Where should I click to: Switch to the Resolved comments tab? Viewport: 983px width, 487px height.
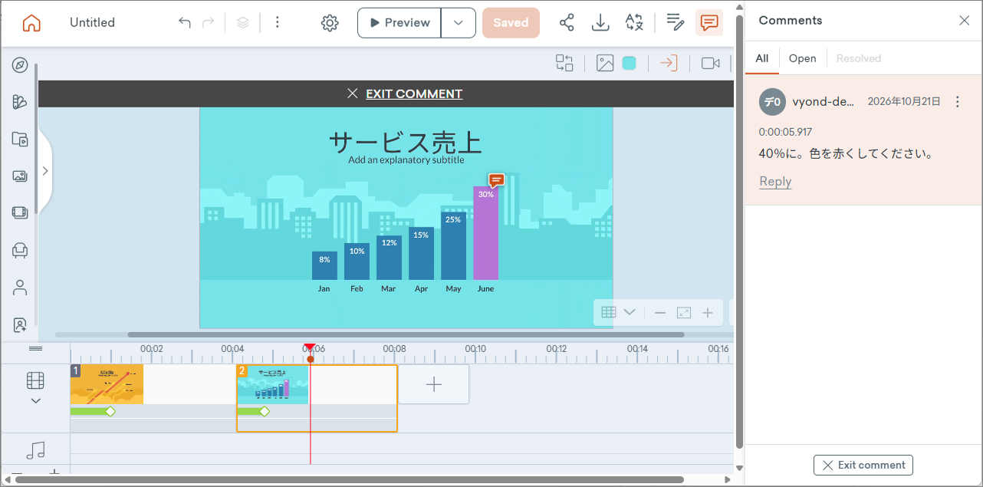tap(859, 58)
